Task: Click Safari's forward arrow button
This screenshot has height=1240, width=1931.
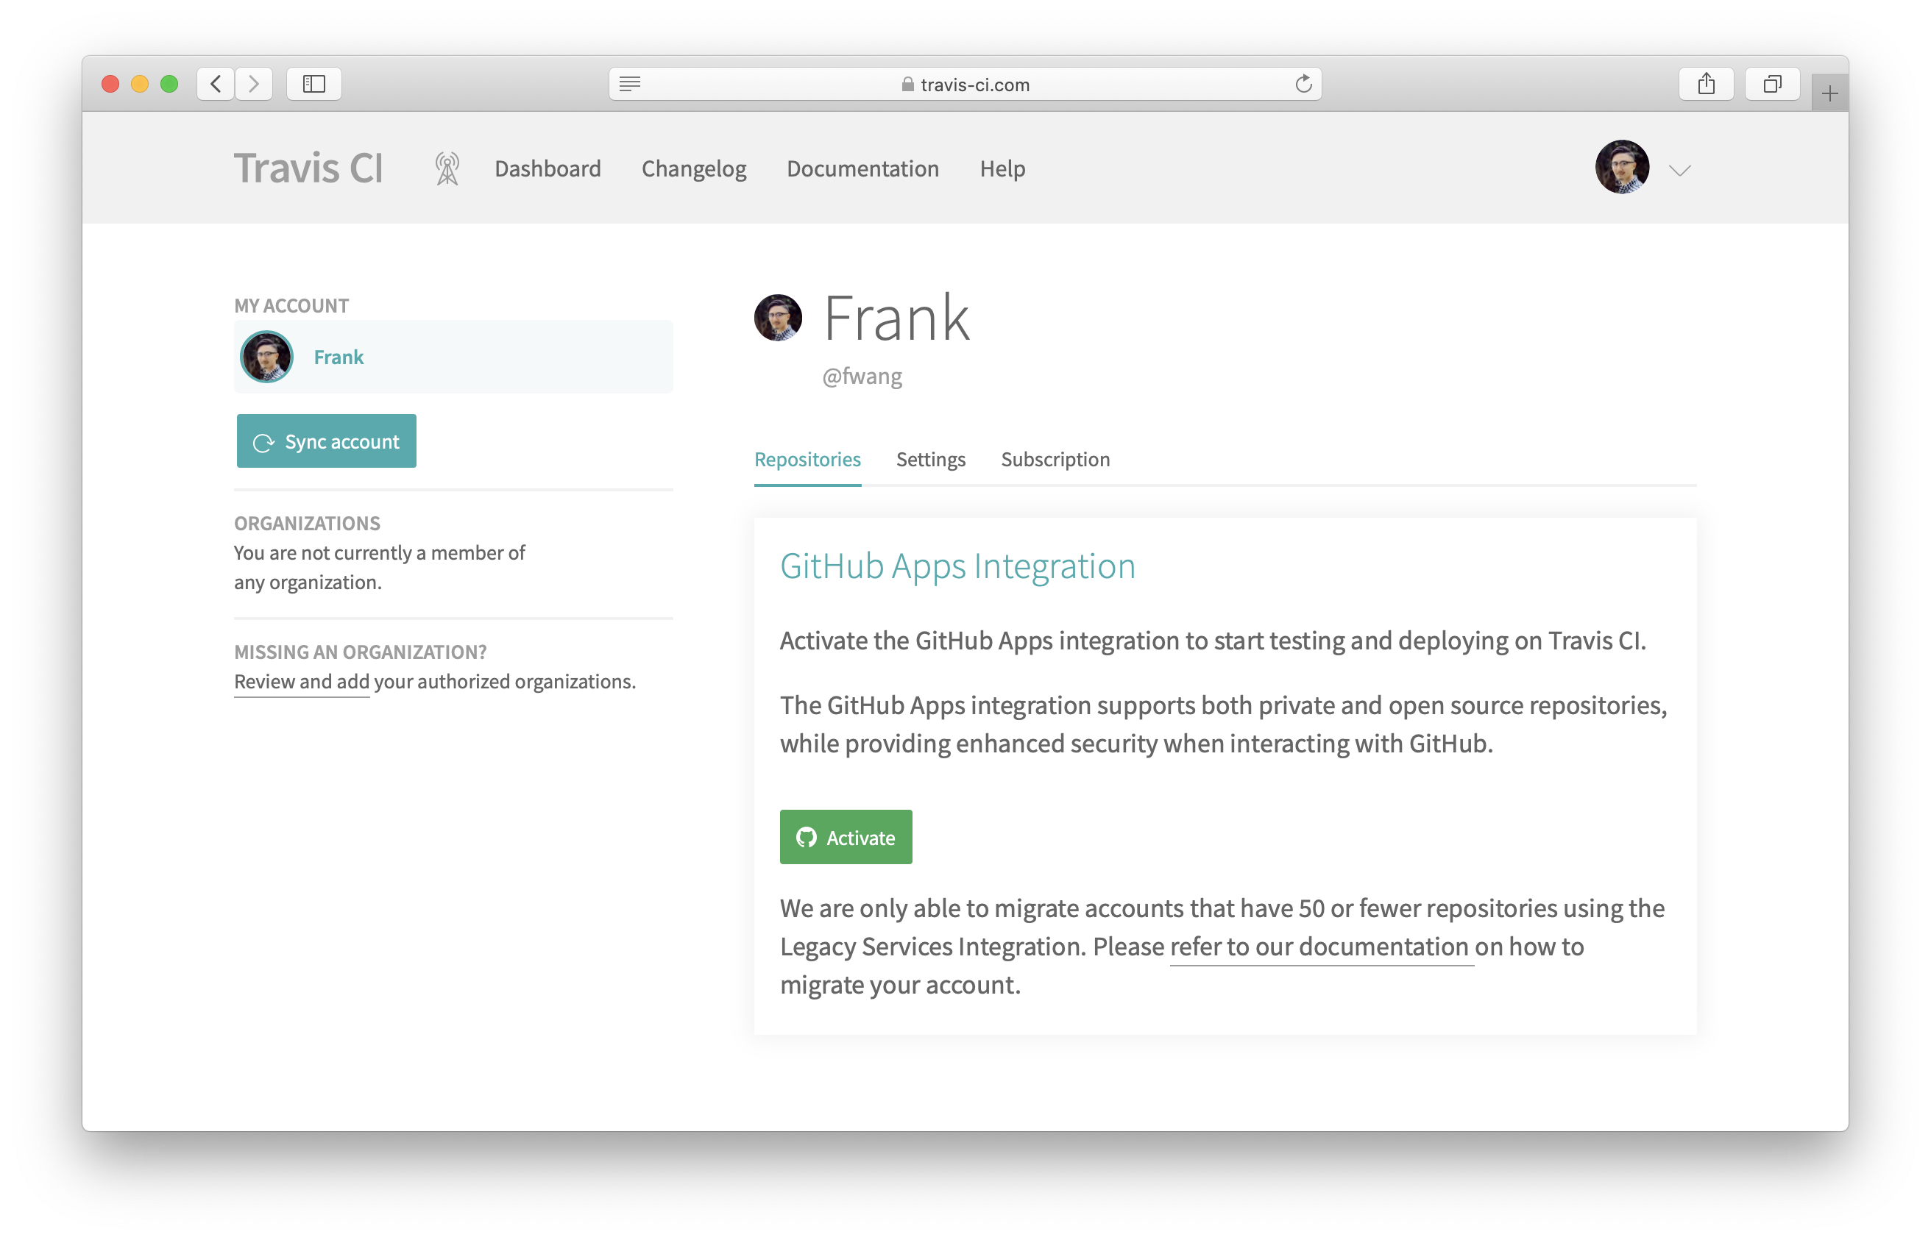Action: click(x=254, y=84)
